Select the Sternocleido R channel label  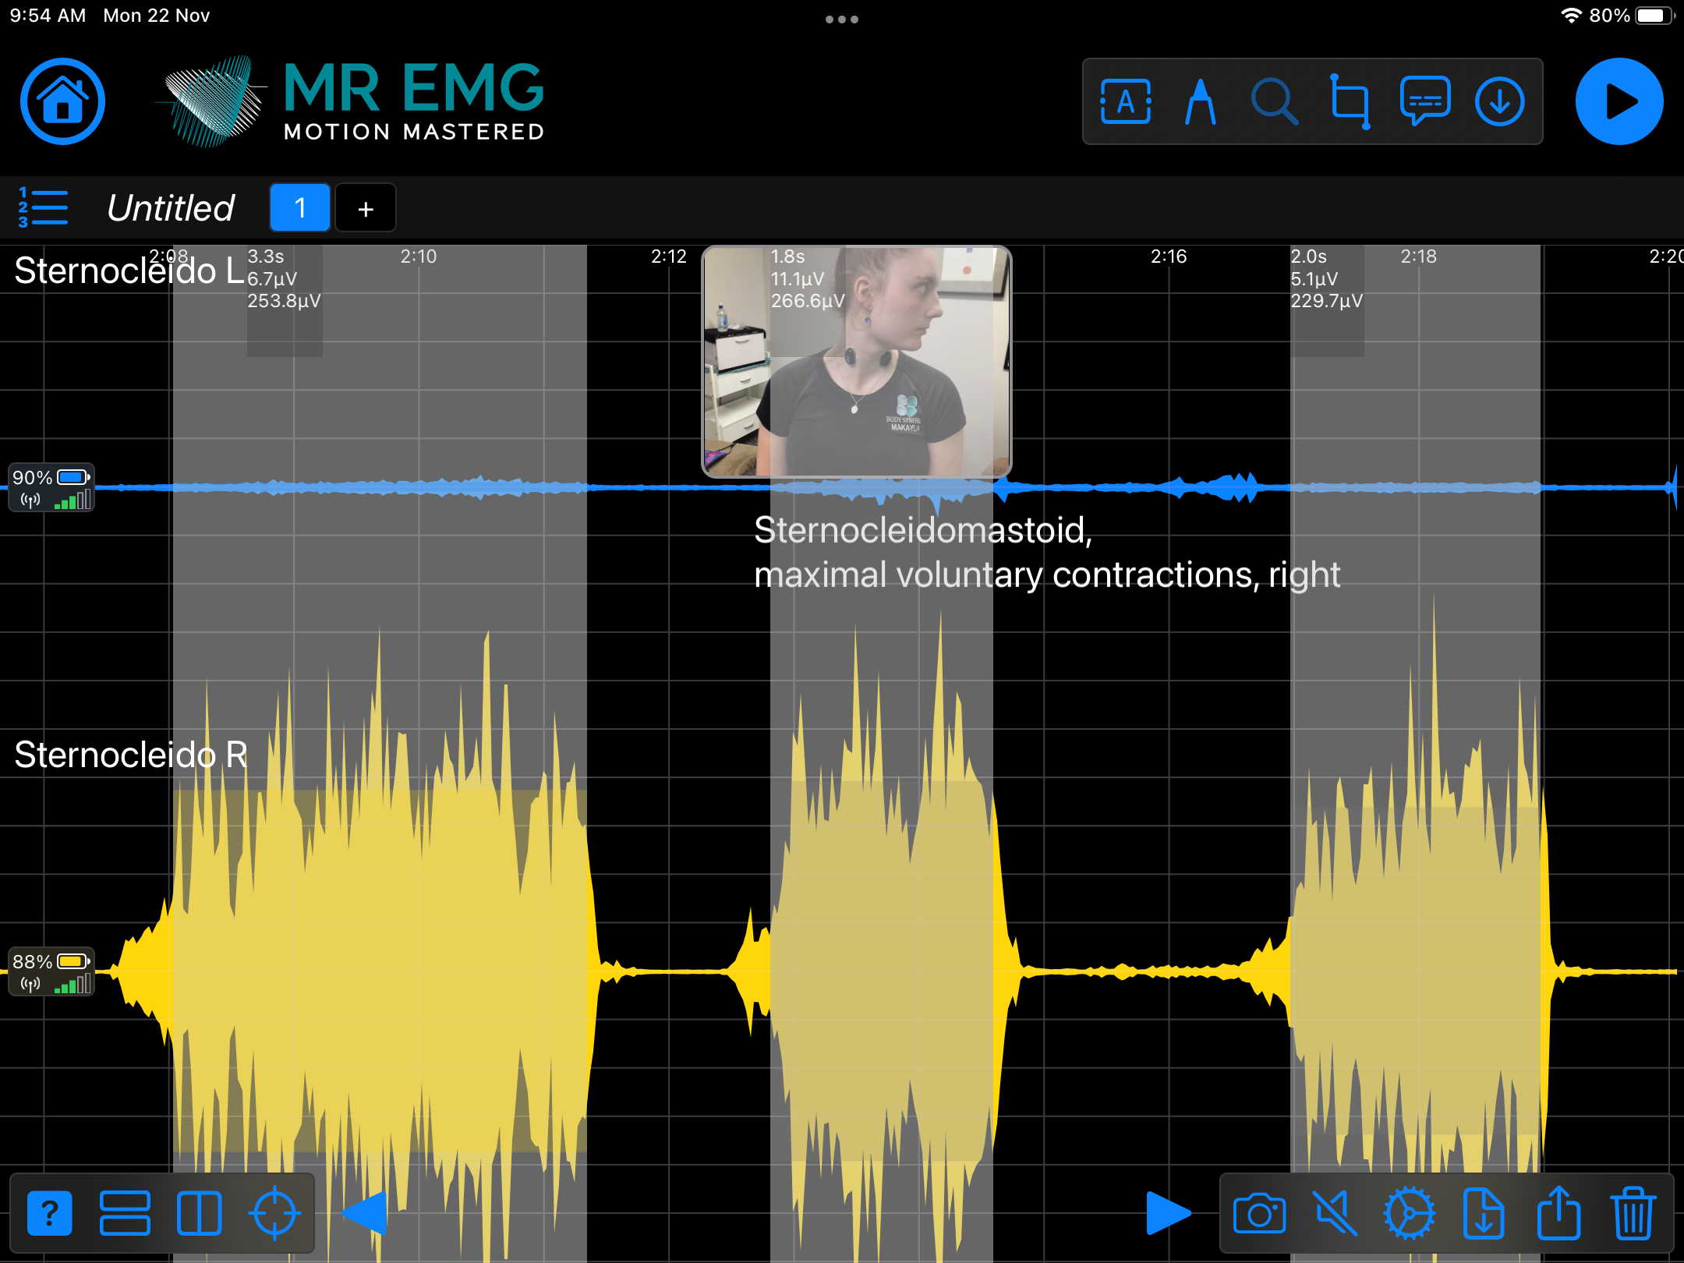(x=131, y=755)
